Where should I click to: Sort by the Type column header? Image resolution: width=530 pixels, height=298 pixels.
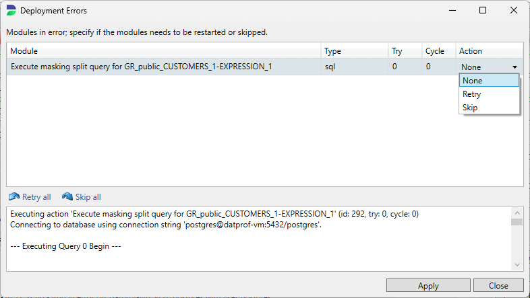click(x=353, y=51)
